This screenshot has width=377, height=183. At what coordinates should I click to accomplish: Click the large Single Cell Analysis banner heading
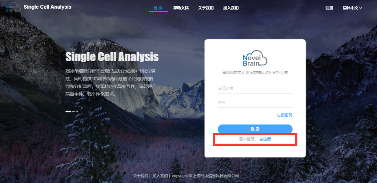click(112, 57)
